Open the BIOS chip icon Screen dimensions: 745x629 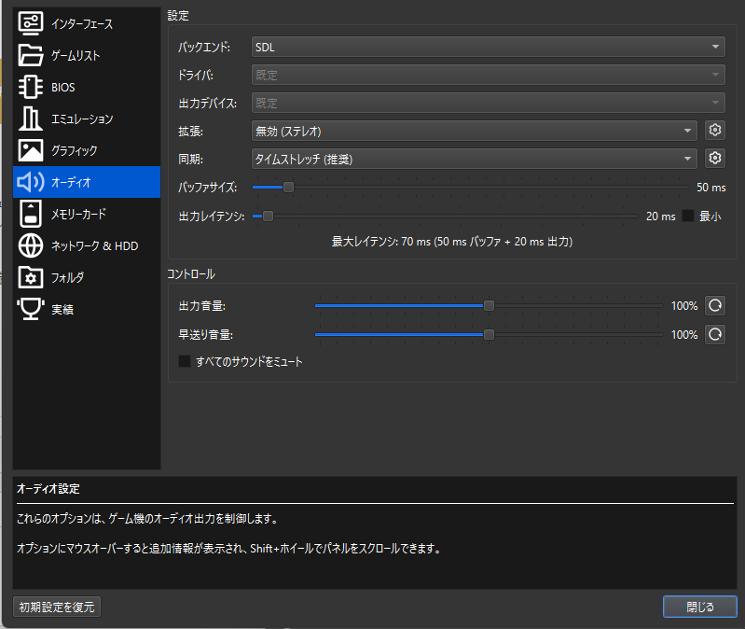(31, 87)
